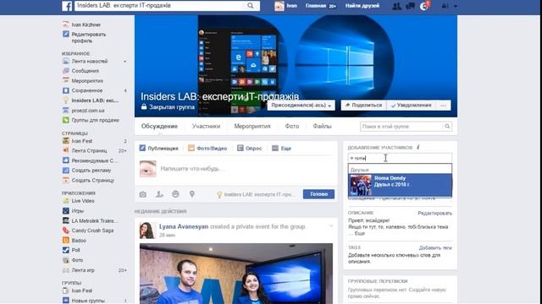
Task: Click the search magnifier icon in top bar
Action: 251,6
